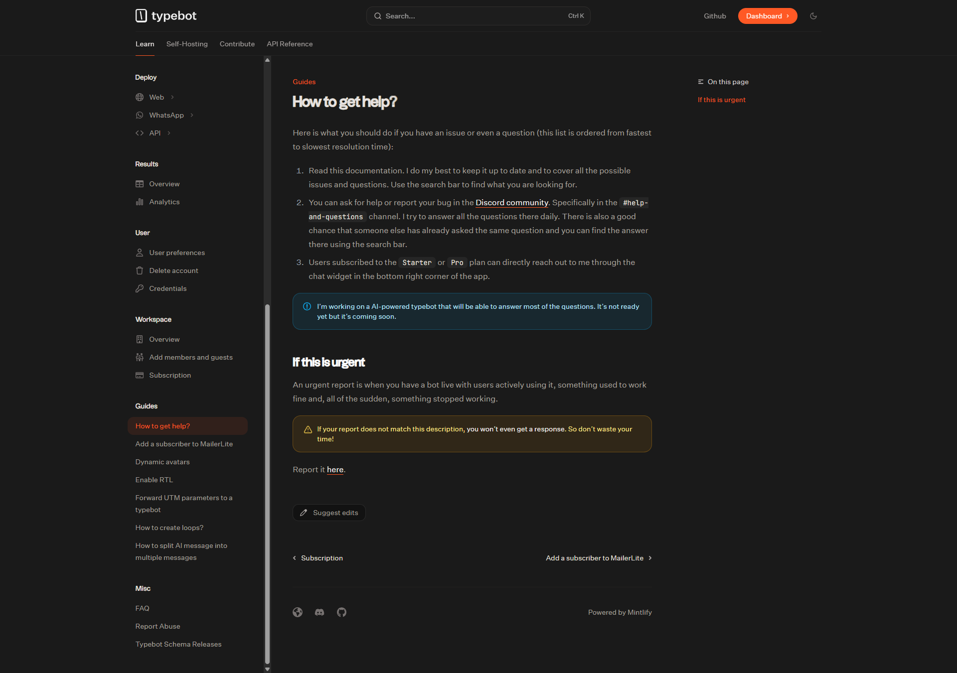Toggle dark mode moon icon
957x673 pixels.
pos(813,16)
